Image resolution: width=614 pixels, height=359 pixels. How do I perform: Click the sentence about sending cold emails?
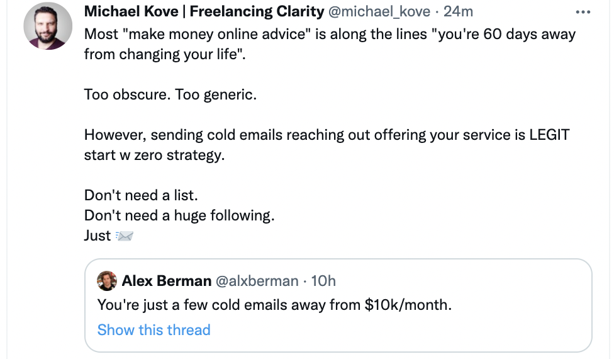coord(327,135)
